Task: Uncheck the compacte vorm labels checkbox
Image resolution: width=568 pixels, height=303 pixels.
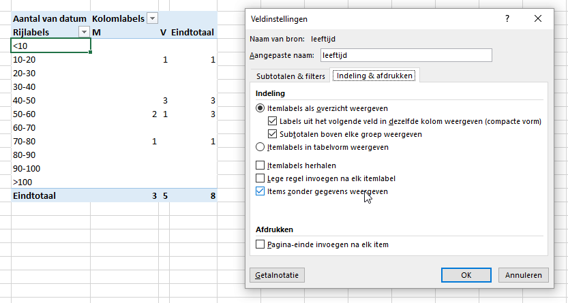Action: click(273, 121)
